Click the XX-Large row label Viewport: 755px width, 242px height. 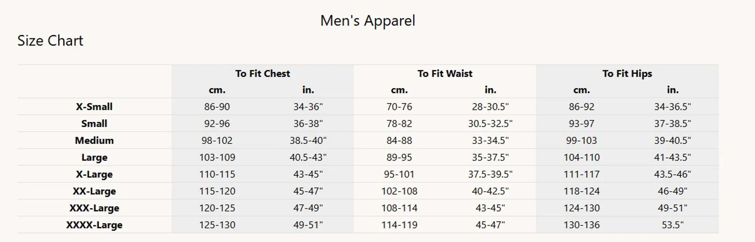point(94,191)
